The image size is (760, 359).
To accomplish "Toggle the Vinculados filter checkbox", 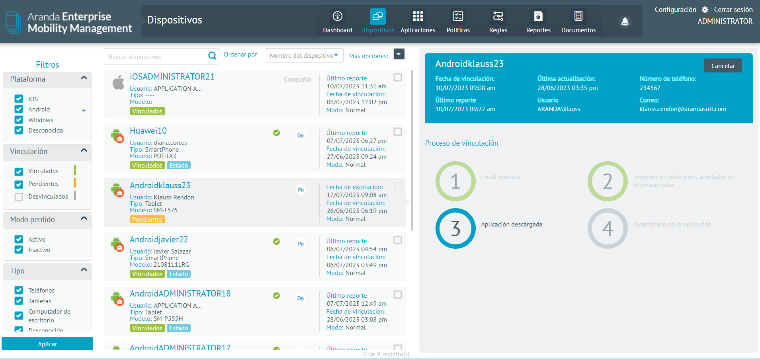I will [19, 172].
